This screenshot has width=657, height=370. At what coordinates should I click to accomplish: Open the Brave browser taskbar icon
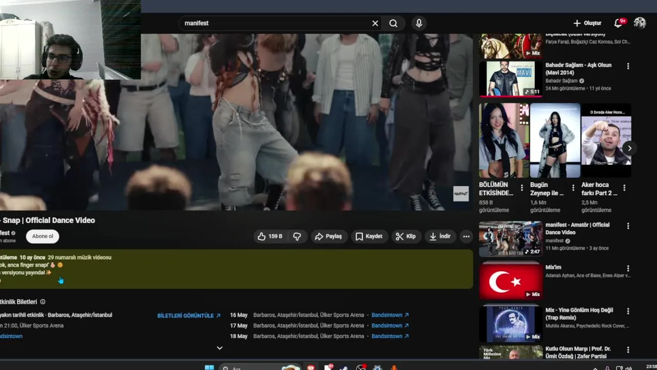click(311, 367)
